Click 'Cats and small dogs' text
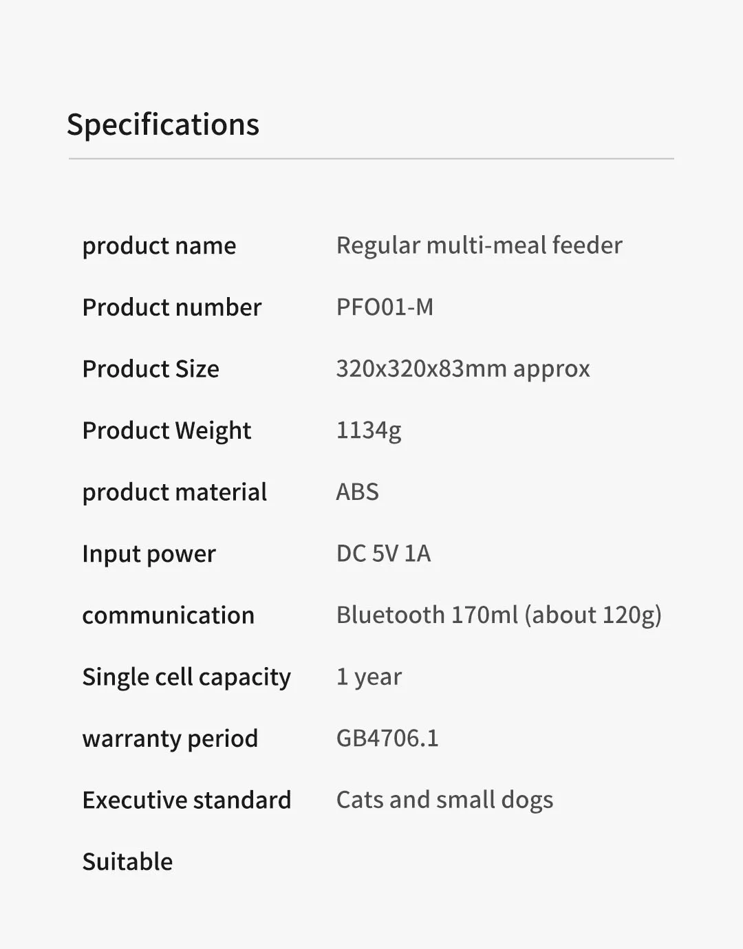Image resolution: width=743 pixels, height=949 pixels. 444,800
